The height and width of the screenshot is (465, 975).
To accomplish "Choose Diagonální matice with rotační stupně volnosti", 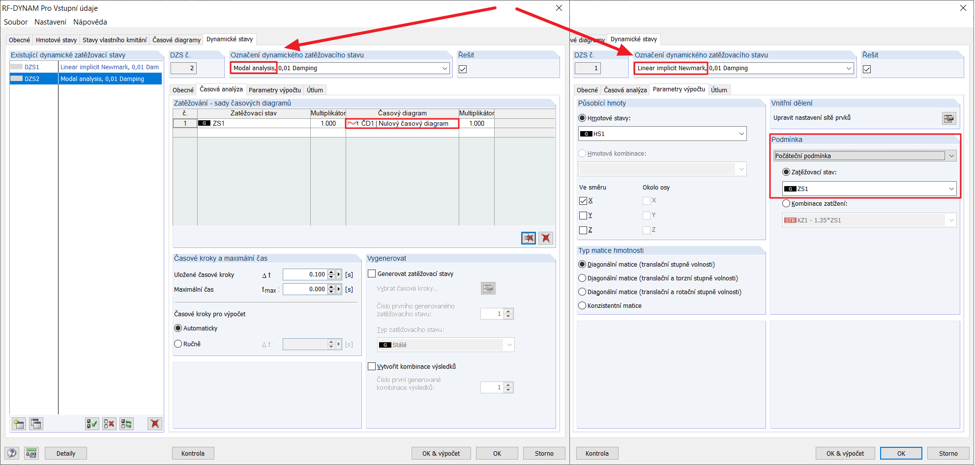I will click(582, 292).
